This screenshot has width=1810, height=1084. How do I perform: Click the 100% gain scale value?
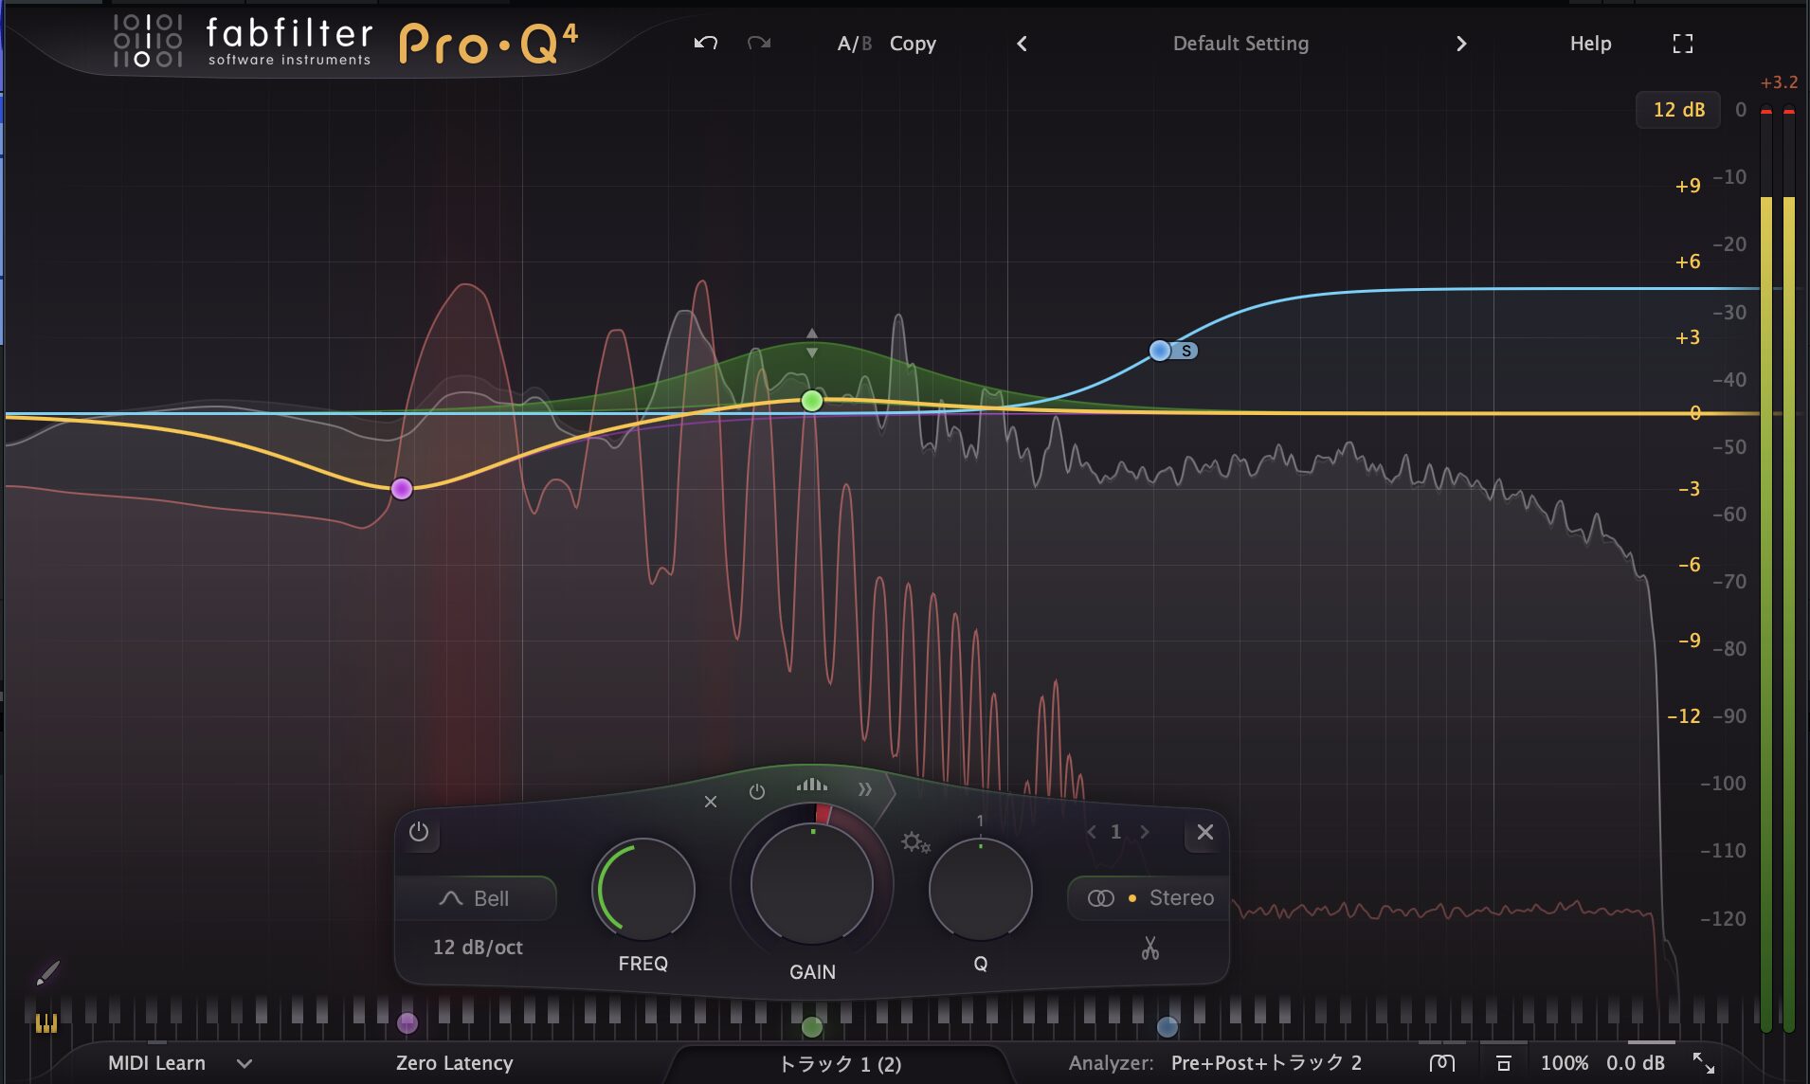(1564, 1063)
